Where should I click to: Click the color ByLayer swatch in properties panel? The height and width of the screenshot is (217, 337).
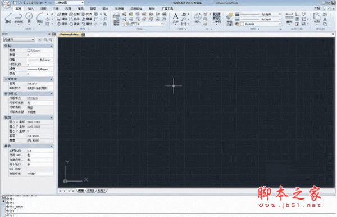point(29,51)
